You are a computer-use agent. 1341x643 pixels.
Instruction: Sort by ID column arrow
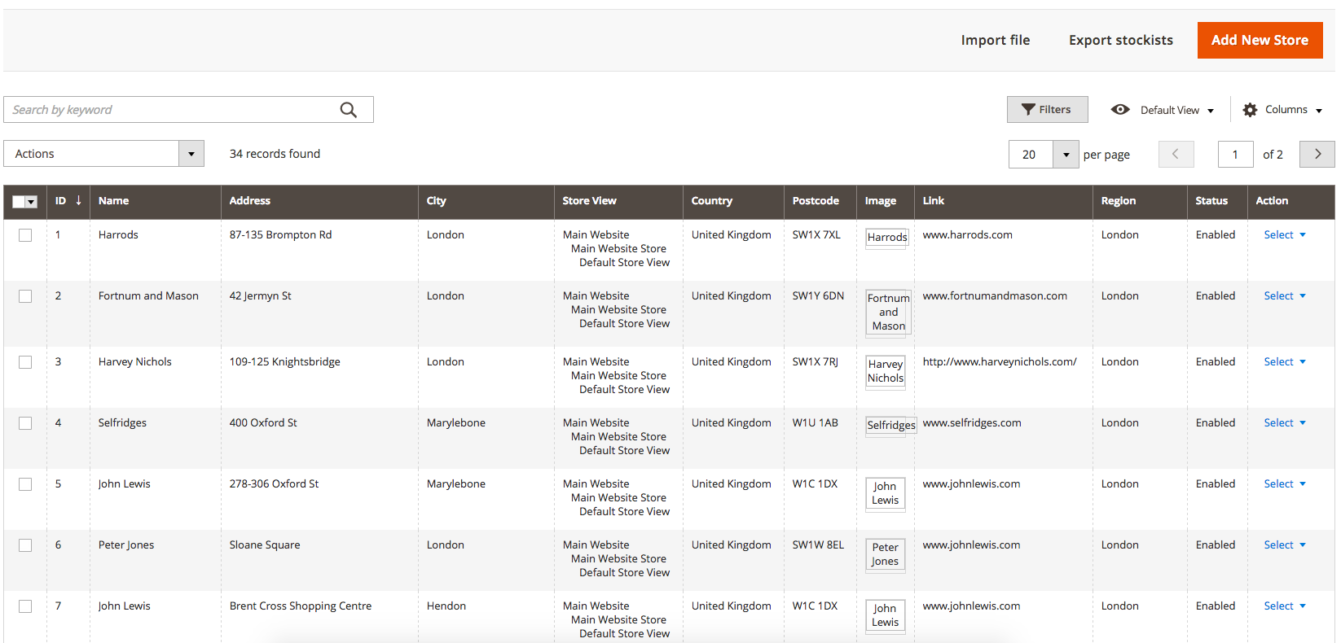78,200
